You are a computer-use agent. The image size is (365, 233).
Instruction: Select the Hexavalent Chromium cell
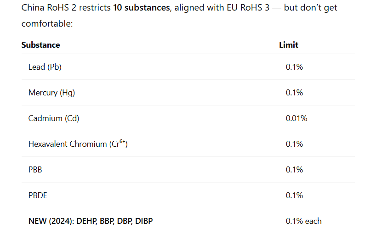coord(78,144)
